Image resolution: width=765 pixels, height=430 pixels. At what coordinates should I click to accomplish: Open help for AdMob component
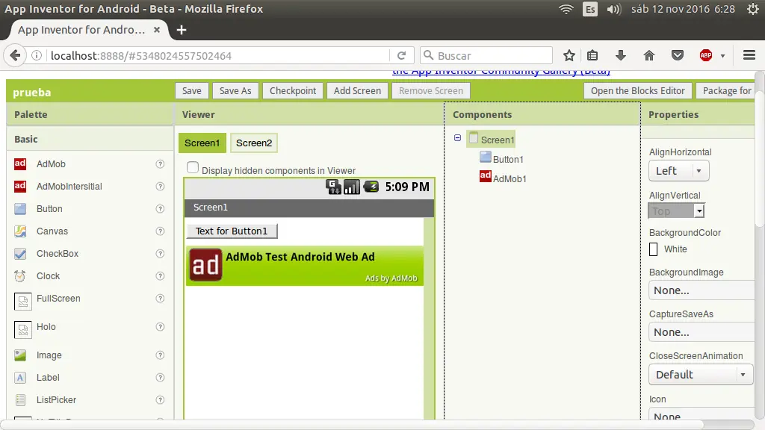tap(160, 163)
